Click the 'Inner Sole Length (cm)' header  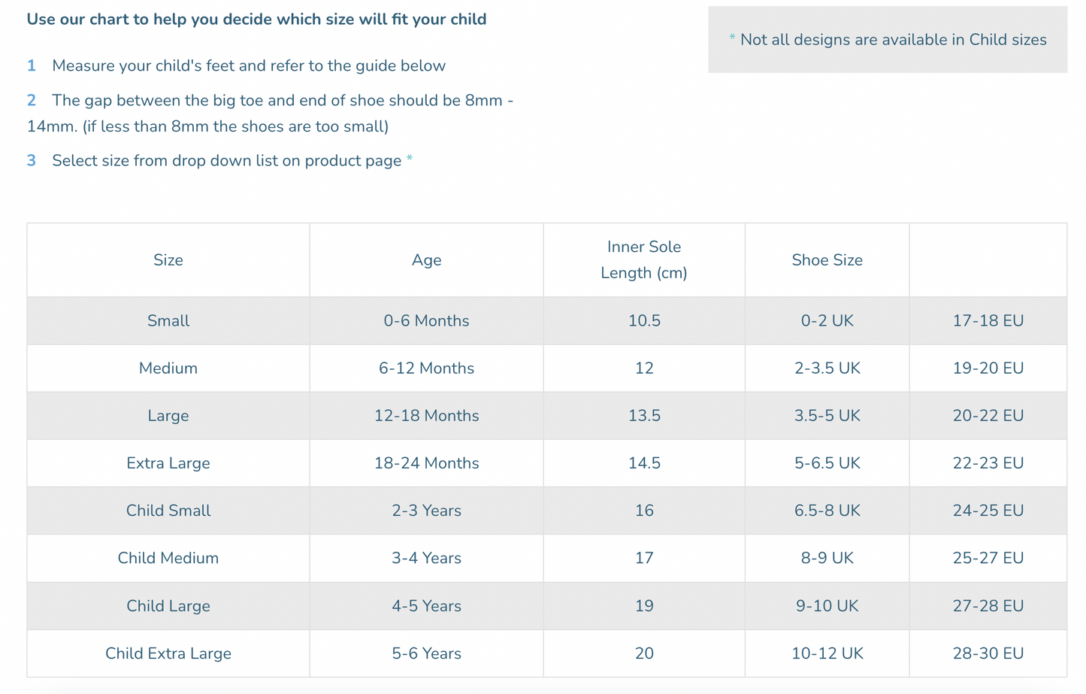point(644,260)
